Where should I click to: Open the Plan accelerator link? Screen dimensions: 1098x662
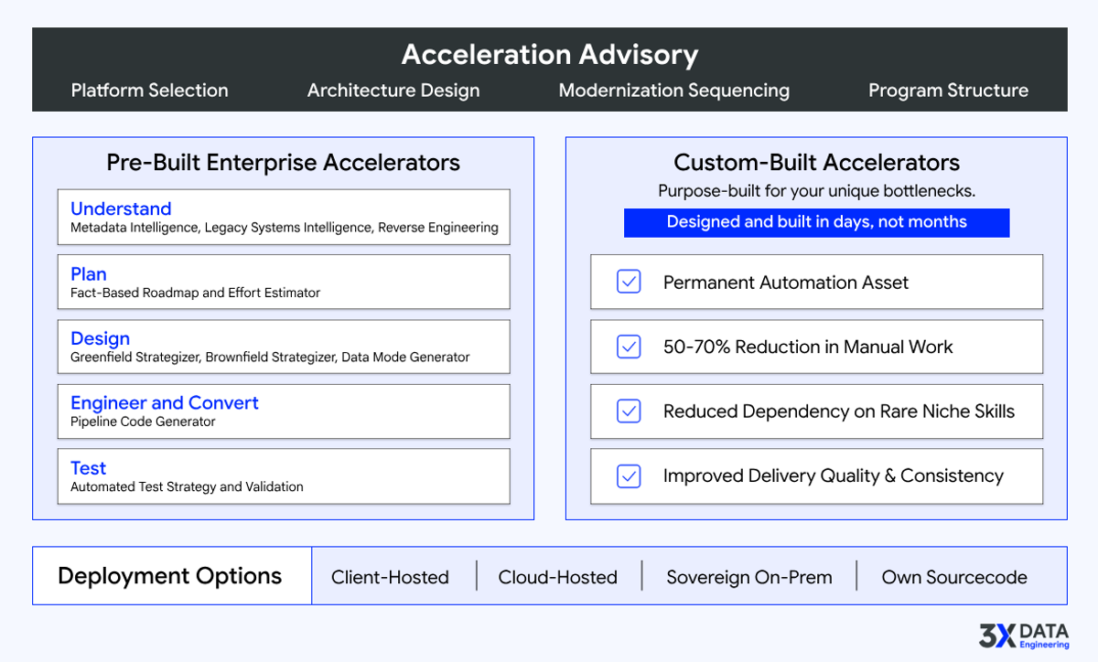pos(89,273)
